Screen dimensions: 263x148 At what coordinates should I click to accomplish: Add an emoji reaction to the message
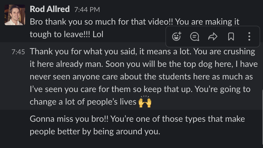177,37
